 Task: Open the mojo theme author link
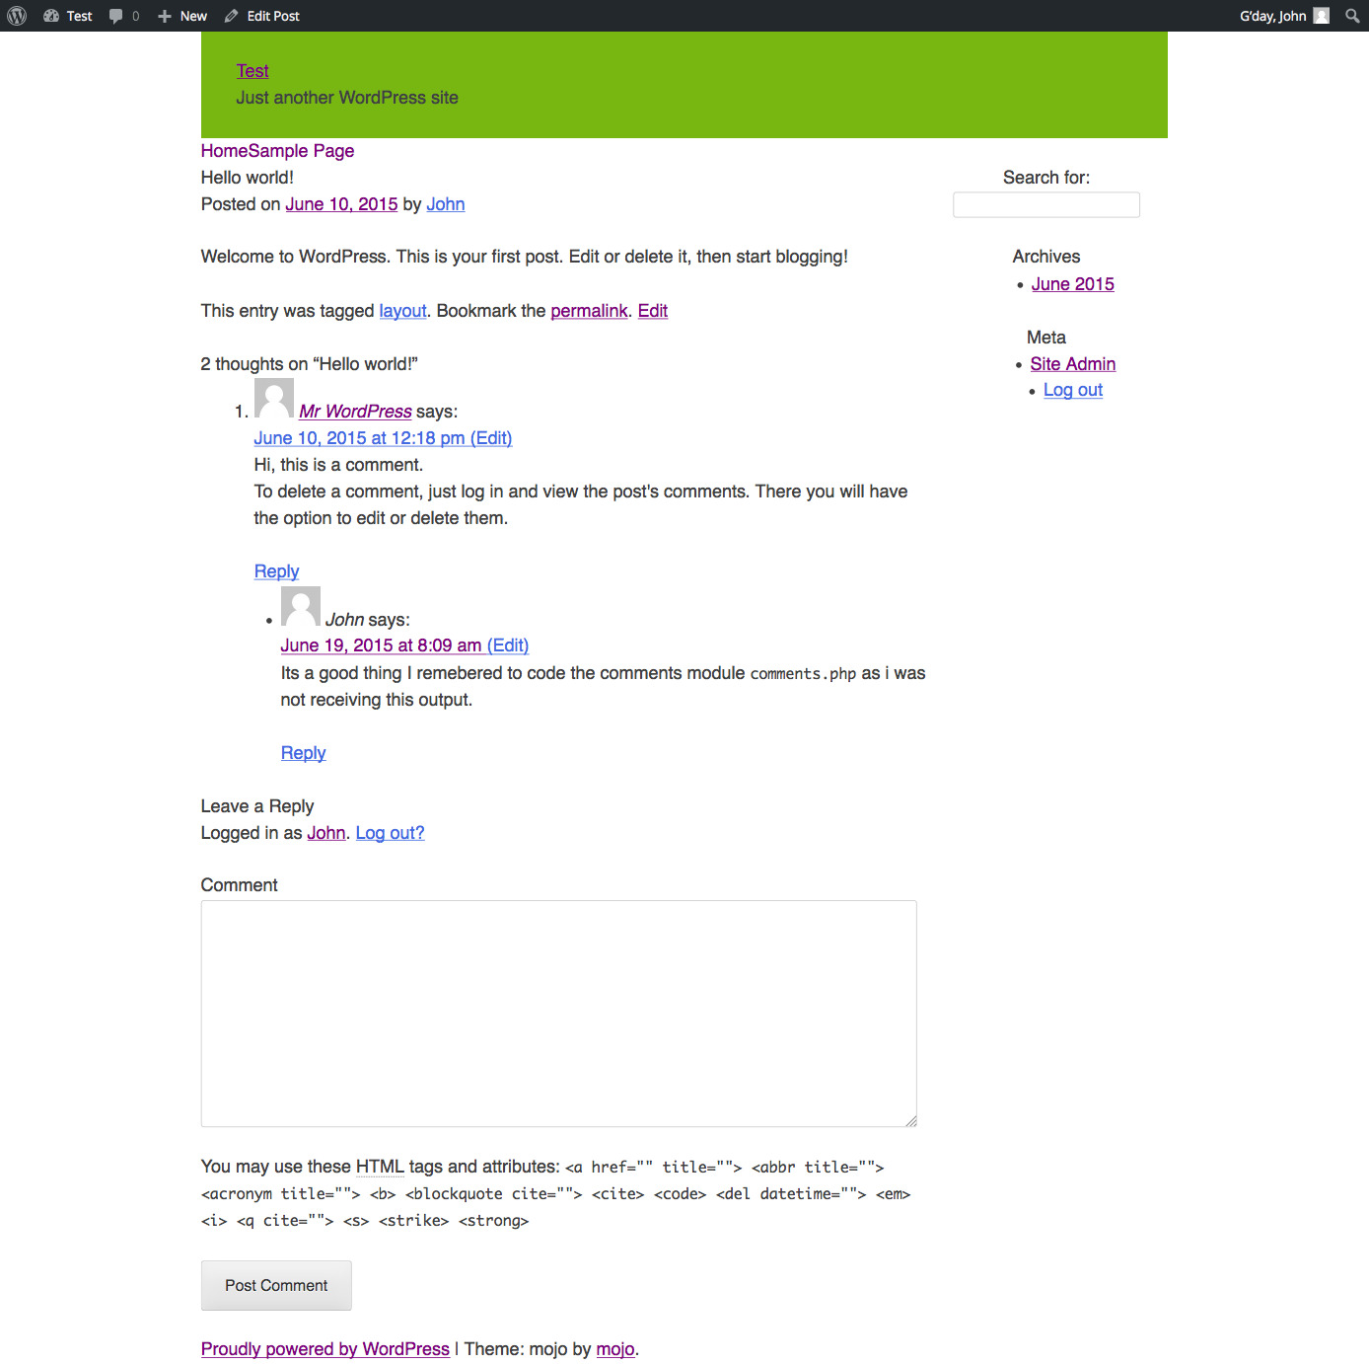coord(614,1349)
